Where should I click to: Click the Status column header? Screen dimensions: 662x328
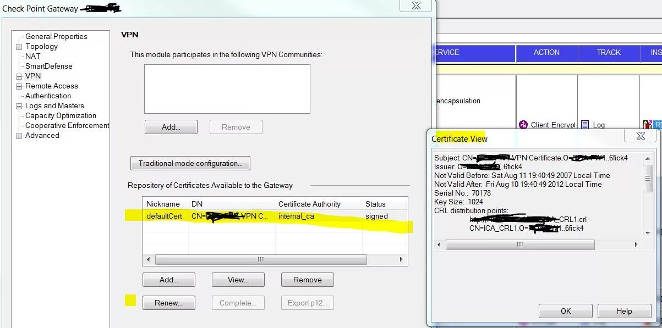pos(385,204)
